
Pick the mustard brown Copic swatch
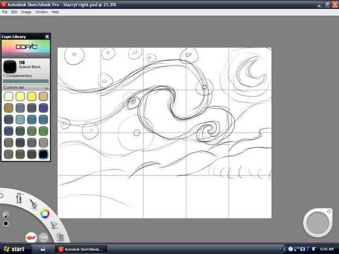(8, 108)
